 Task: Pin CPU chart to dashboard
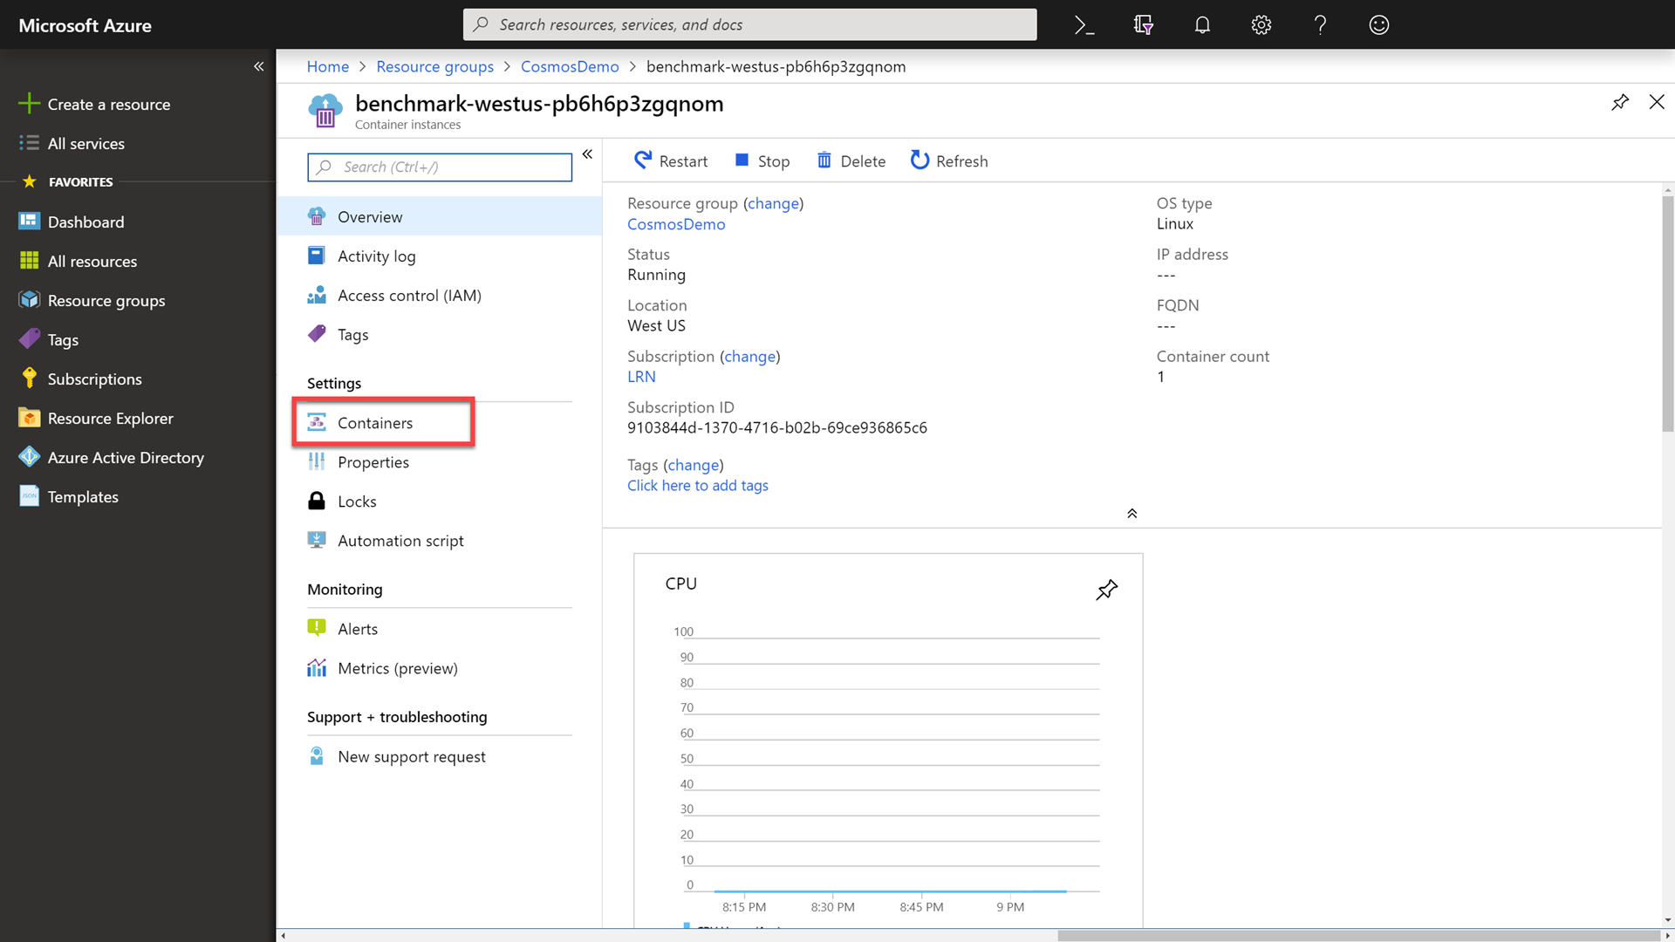tap(1106, 590)
